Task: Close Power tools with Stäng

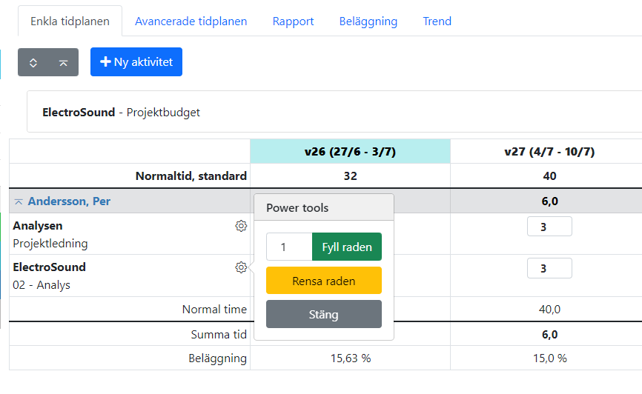Action: click(324, 314)
